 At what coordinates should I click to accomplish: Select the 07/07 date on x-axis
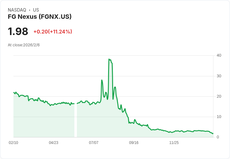(x=93, y=143)
